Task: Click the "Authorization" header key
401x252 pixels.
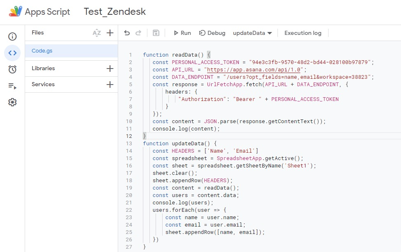Action: (202, 99)
